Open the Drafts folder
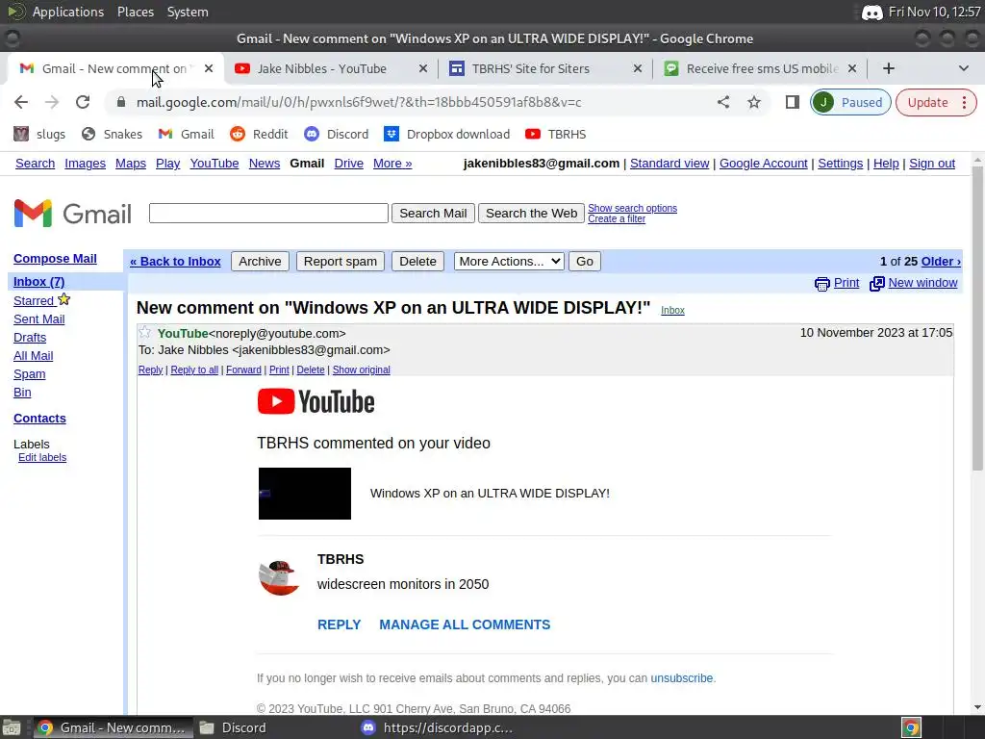 click(x=30, y=338)
